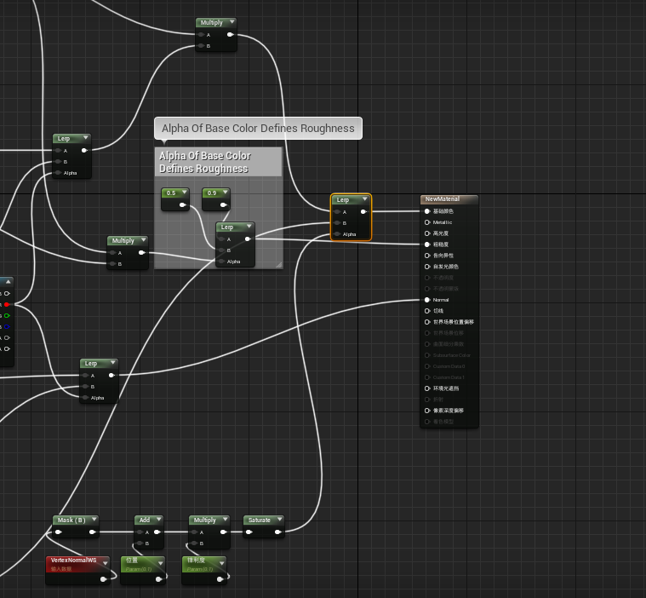Click the Metallic input pin on NewMaterial
The width and height of the screenshot is (646, 598).
427,222
